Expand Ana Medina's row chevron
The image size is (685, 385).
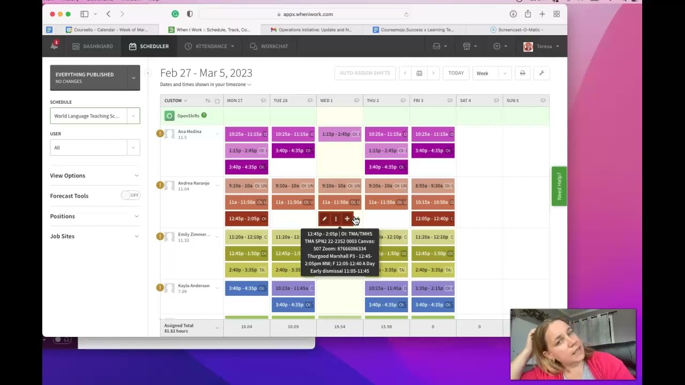217,134
